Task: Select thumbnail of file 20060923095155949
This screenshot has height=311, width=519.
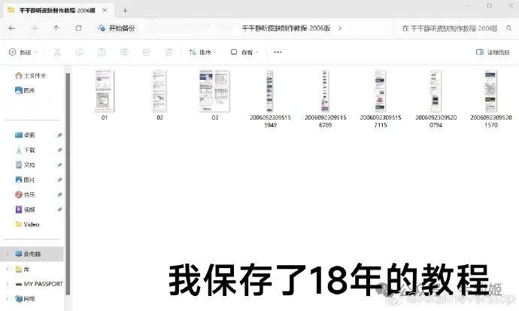Action: 270,91
